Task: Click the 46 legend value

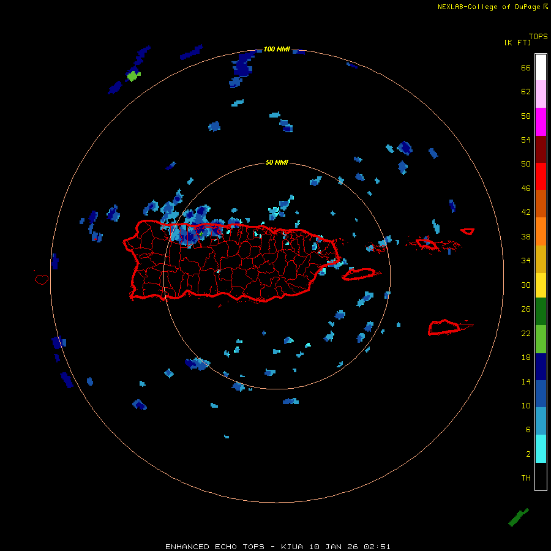Action: [x=526, y=188]
